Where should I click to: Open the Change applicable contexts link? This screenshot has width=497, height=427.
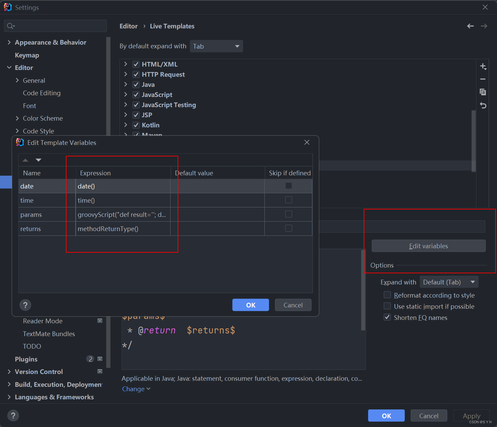click(136, 389)
